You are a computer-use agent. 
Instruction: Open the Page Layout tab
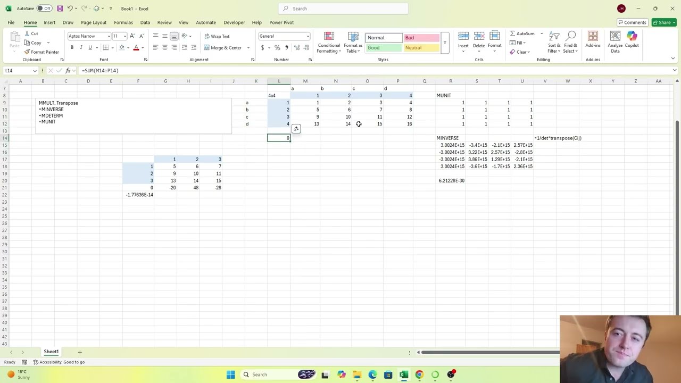click(94, 22)
